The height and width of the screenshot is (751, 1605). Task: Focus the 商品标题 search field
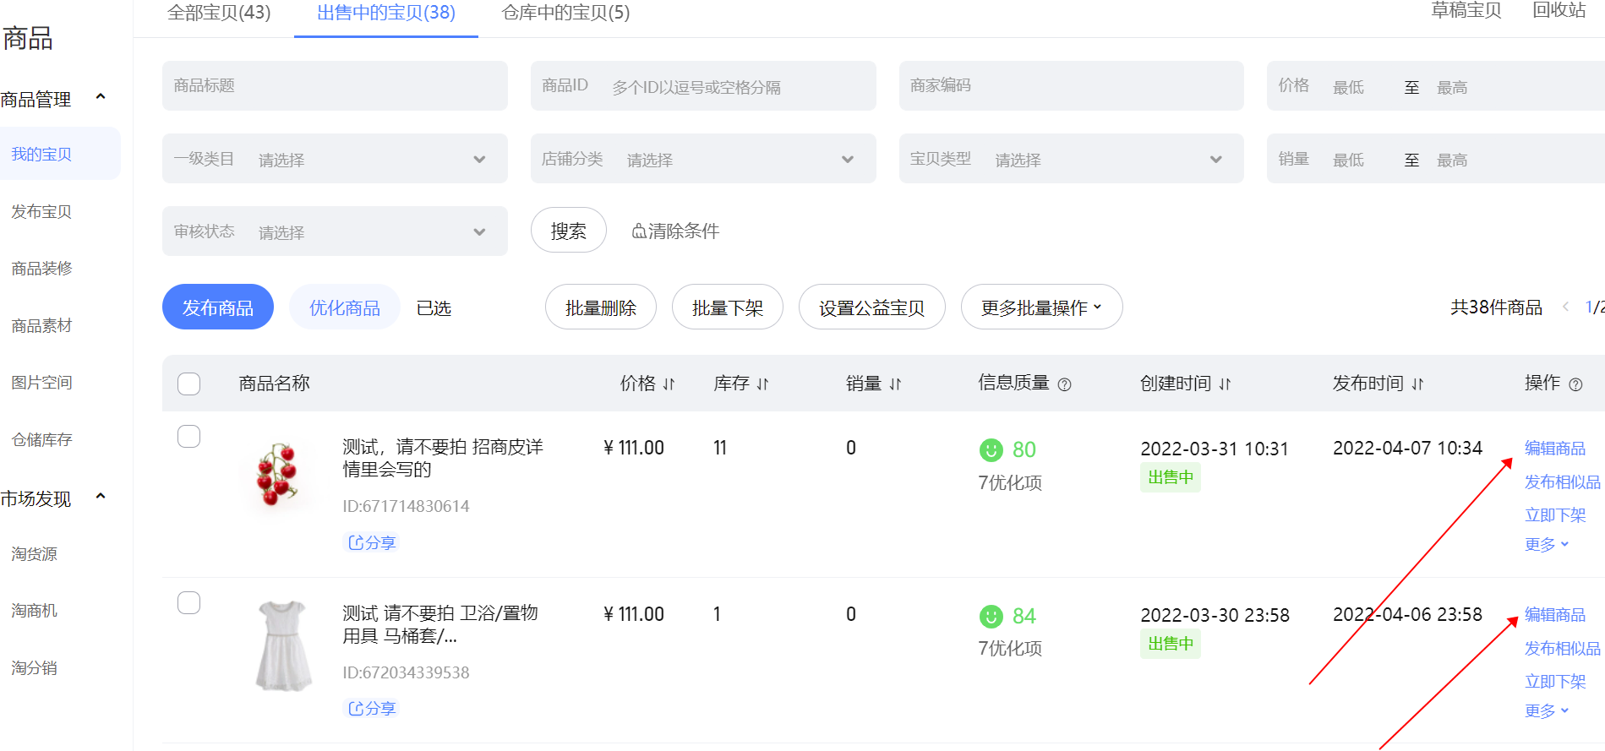click(x=335, y=85)
